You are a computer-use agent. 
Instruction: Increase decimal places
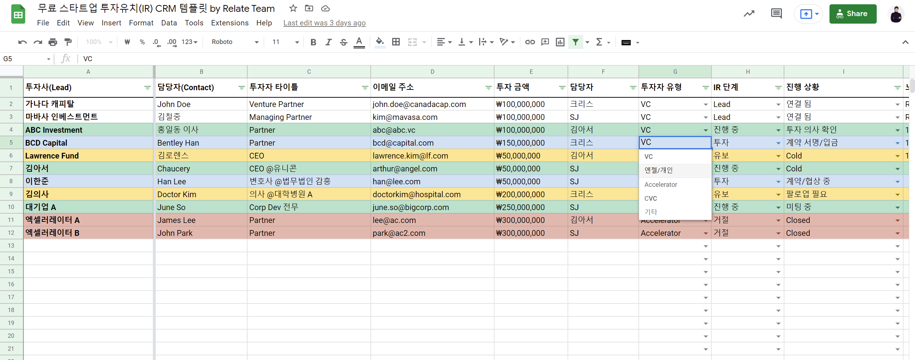pyautogui.click(x=172, y=42)
